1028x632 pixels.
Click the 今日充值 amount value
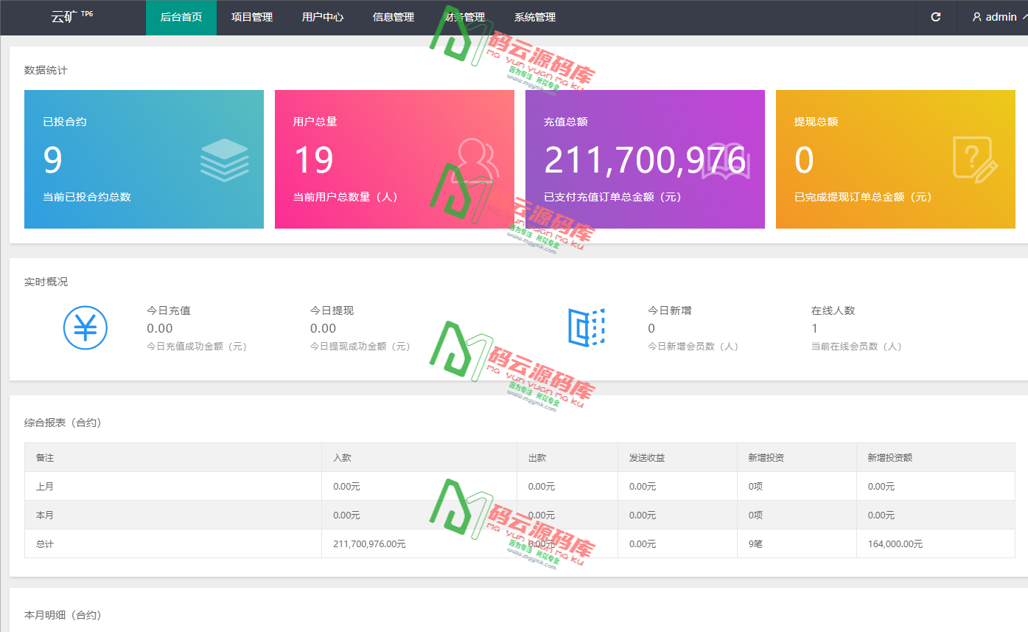pyautogui.click(x=160, y=328)
